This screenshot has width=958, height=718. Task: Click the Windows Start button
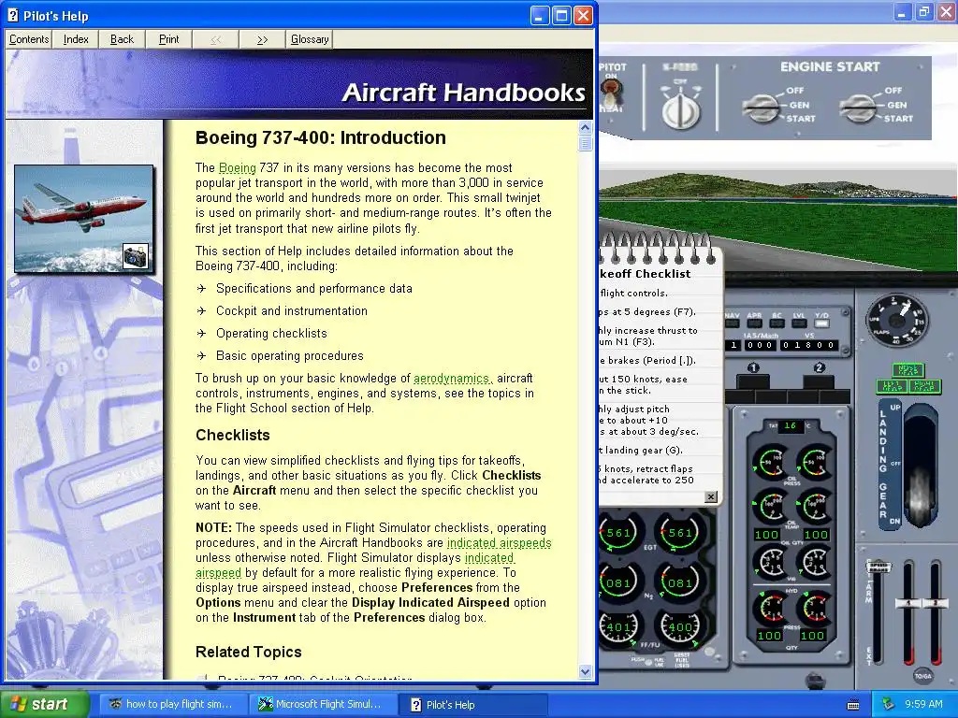pyautogui.click(x=44, y=704)
